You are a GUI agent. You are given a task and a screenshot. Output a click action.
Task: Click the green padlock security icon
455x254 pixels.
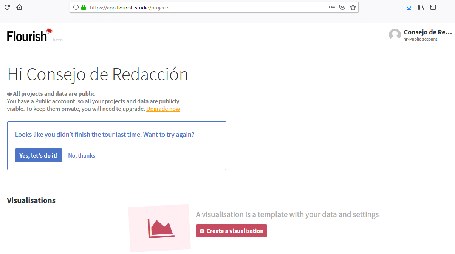pyautogui.click(x=84, y=7)
